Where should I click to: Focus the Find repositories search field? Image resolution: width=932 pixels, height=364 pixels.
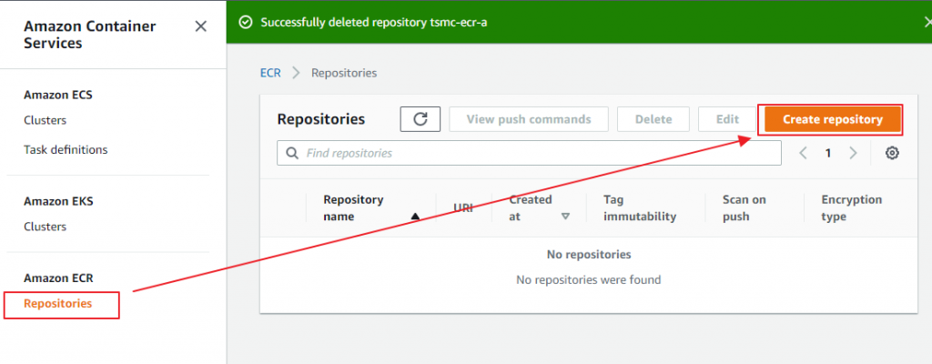[529, 153]
